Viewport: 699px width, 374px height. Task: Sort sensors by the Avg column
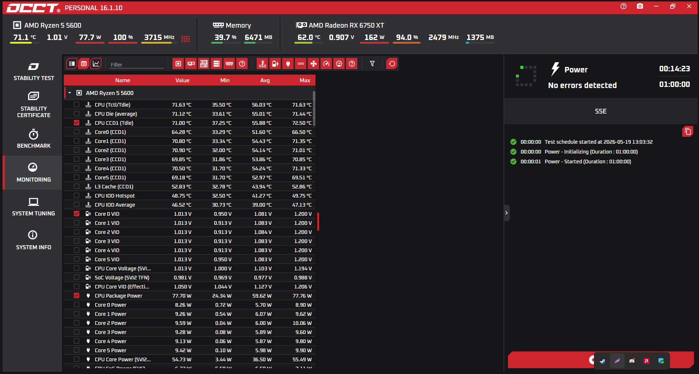265,80
